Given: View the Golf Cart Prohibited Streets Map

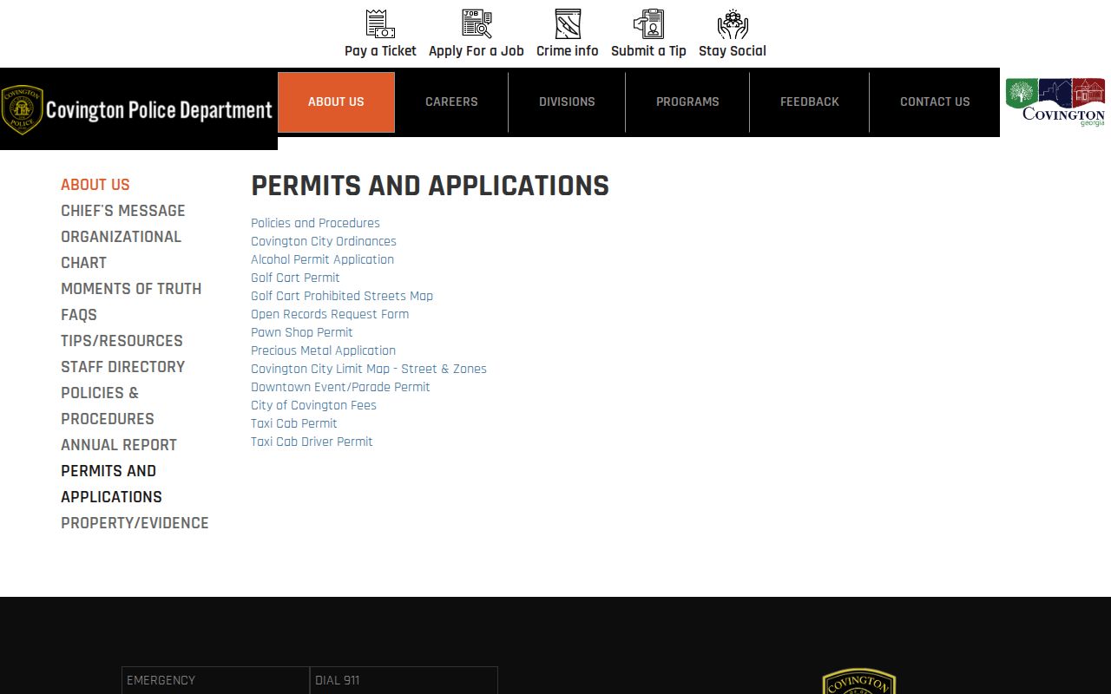Looking at the screenshot, I should pos(342,296).
